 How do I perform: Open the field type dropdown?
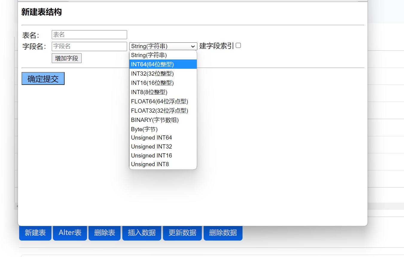tap(163, 46)
